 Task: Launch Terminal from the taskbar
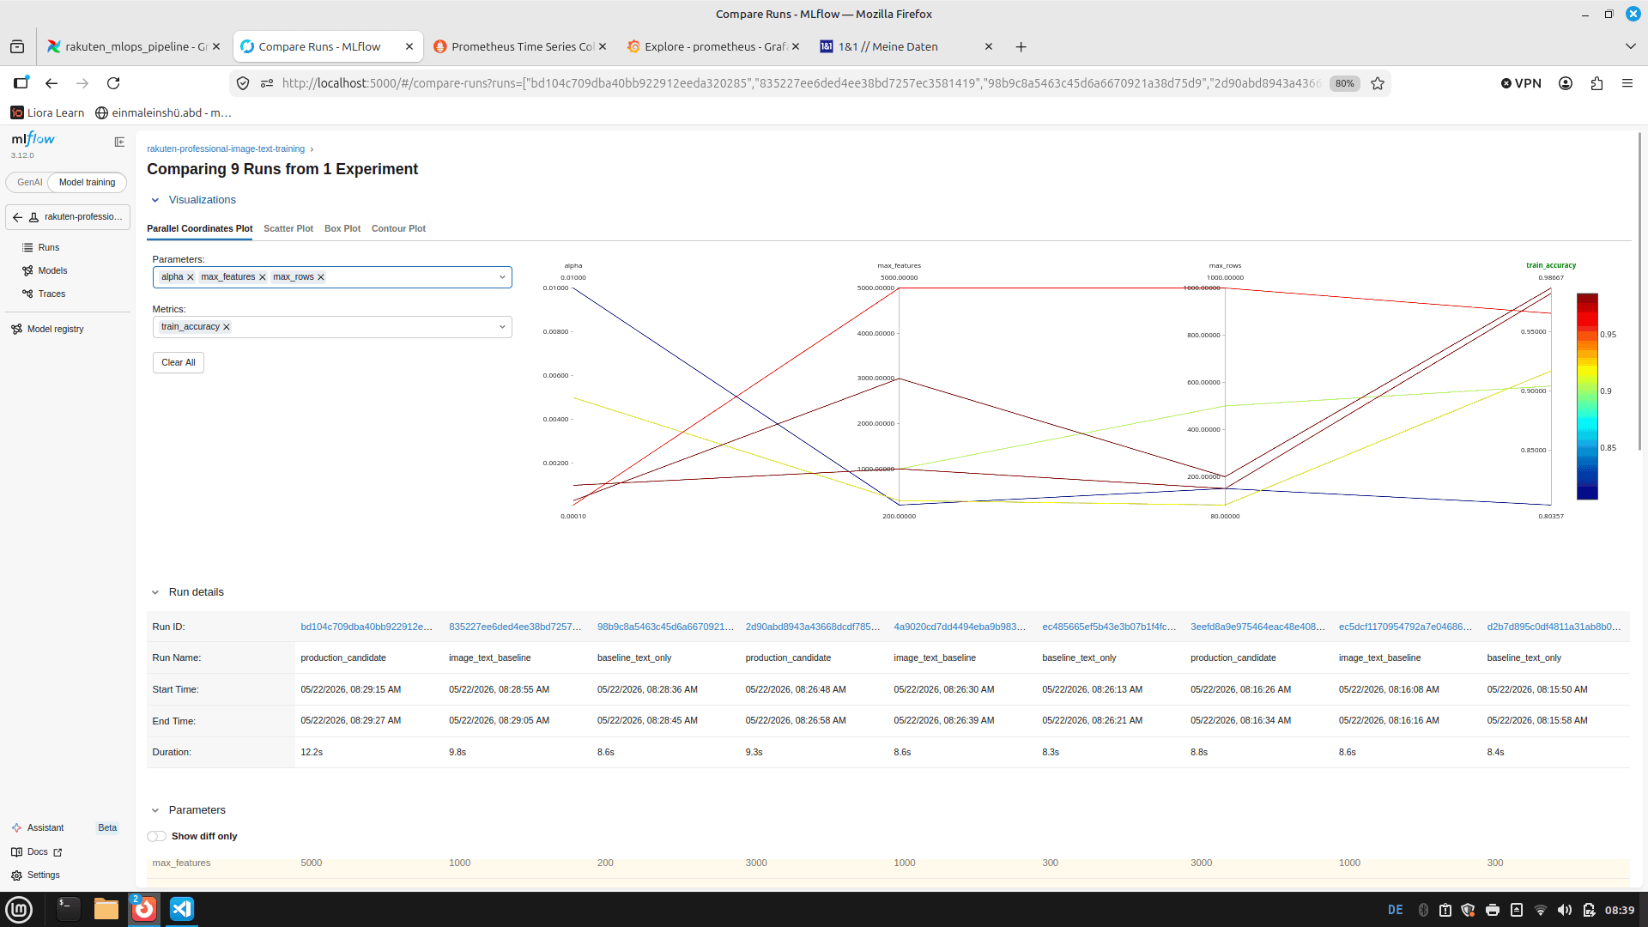click(x=68, y=909)
